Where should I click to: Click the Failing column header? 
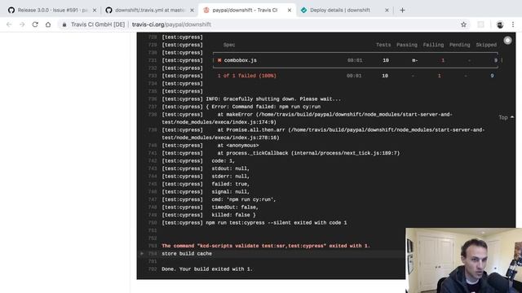tap(433, 45)
